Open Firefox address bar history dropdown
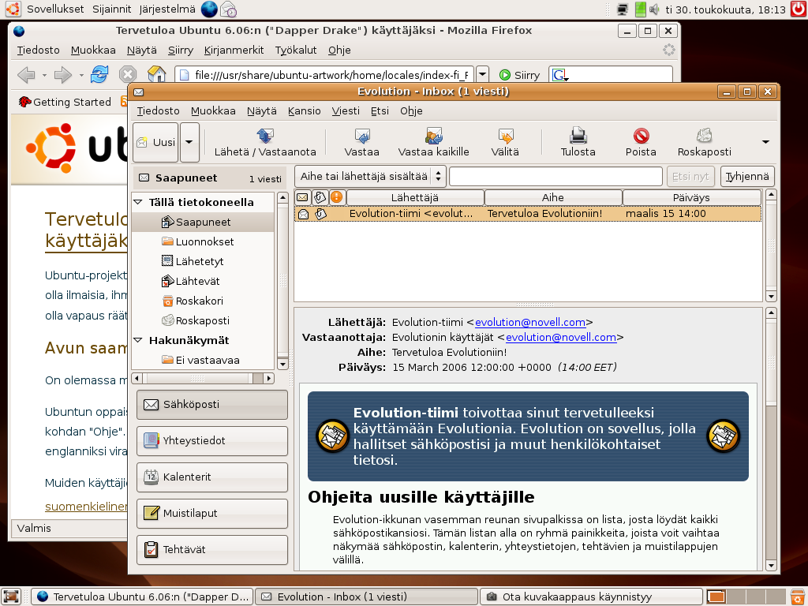 click(x=482, y=75)
